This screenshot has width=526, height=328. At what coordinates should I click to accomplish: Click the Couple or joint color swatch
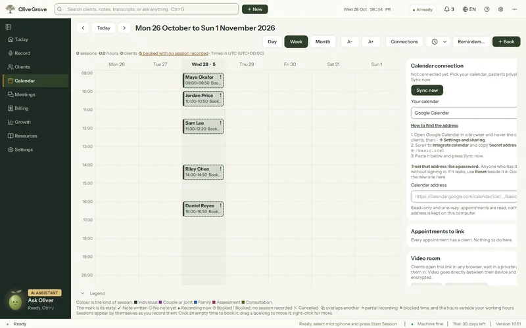coord(160,302)
